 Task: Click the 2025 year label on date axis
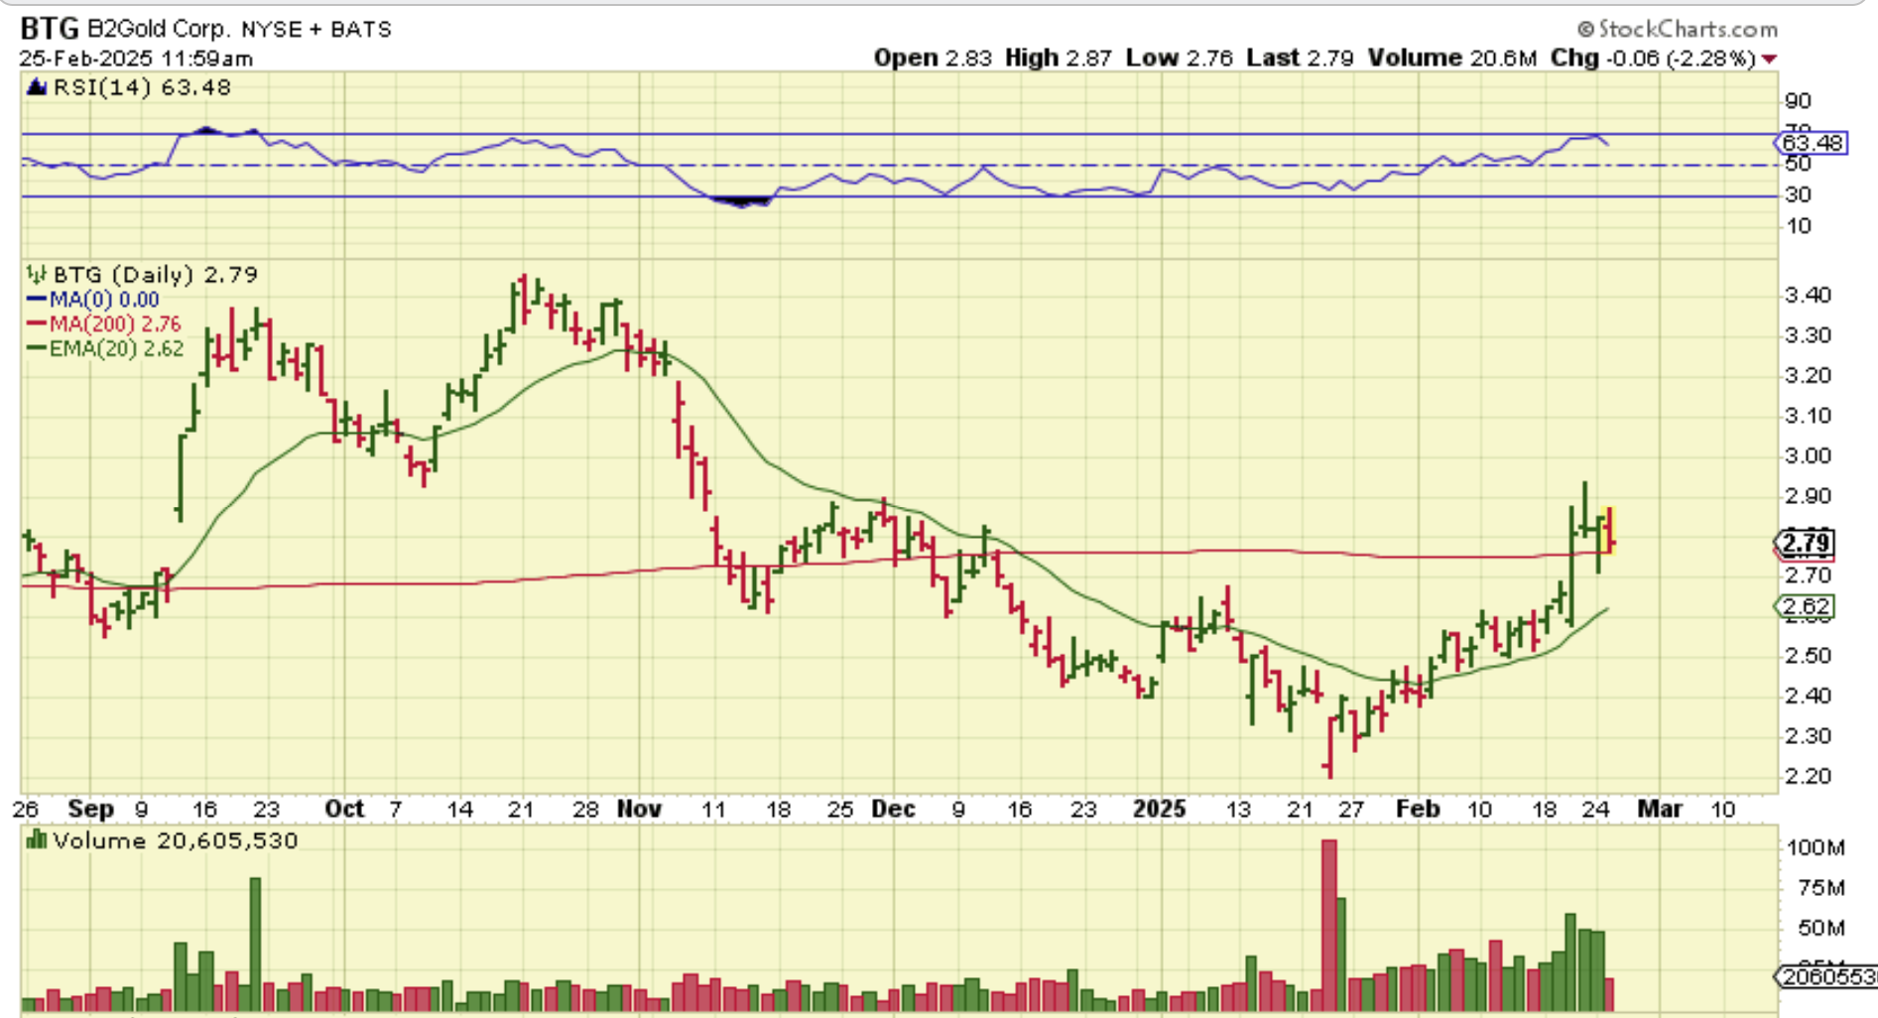(x=1160, y=810)
